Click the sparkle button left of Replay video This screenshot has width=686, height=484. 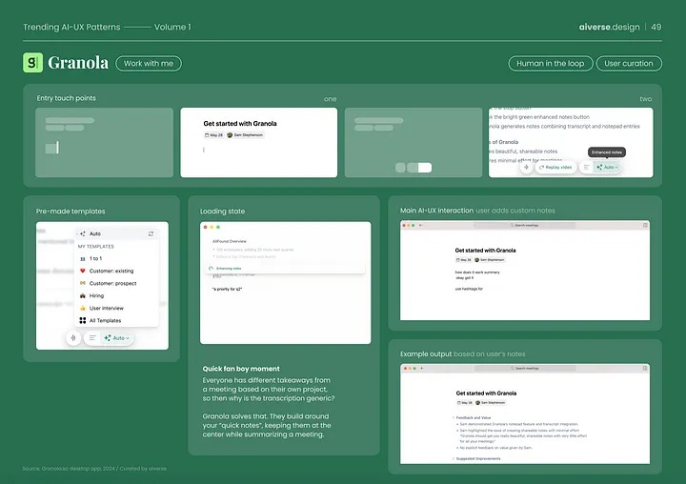tap(526, 167)
